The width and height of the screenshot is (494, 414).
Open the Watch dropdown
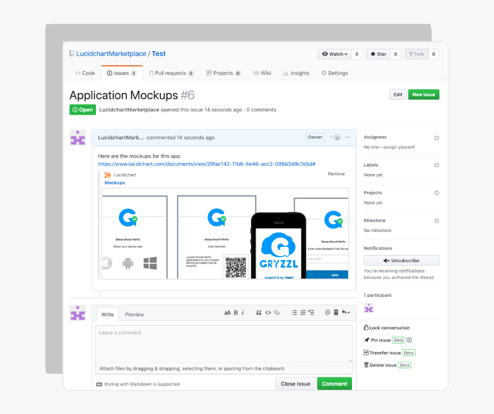click(334, 54)
